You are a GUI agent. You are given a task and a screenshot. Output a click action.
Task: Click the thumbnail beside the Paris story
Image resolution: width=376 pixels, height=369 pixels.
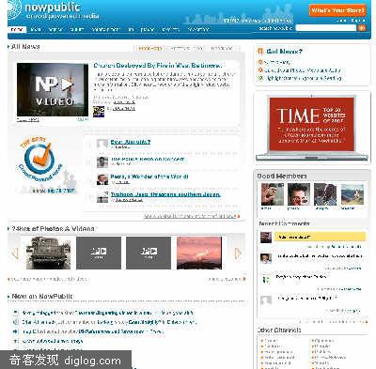pyautogui.click(x=102, y=179)
